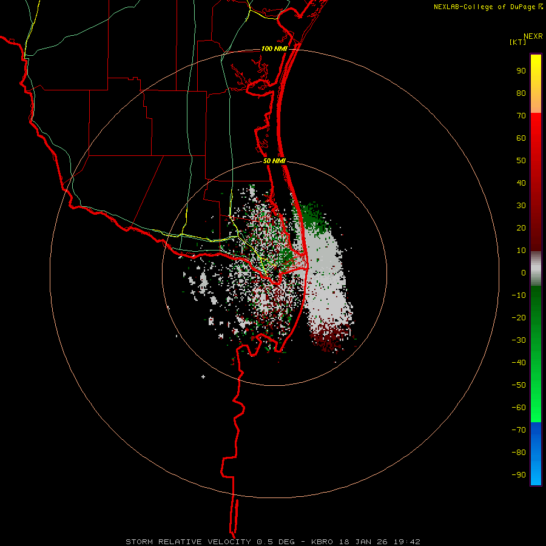This screenshot has height=546, width=546.
Task: Click the 18 JAN 26 date in the caption
Action: 363,542
